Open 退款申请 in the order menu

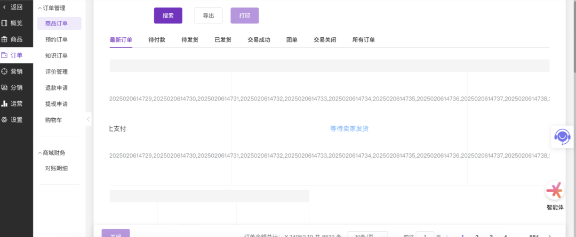[57, 88]
